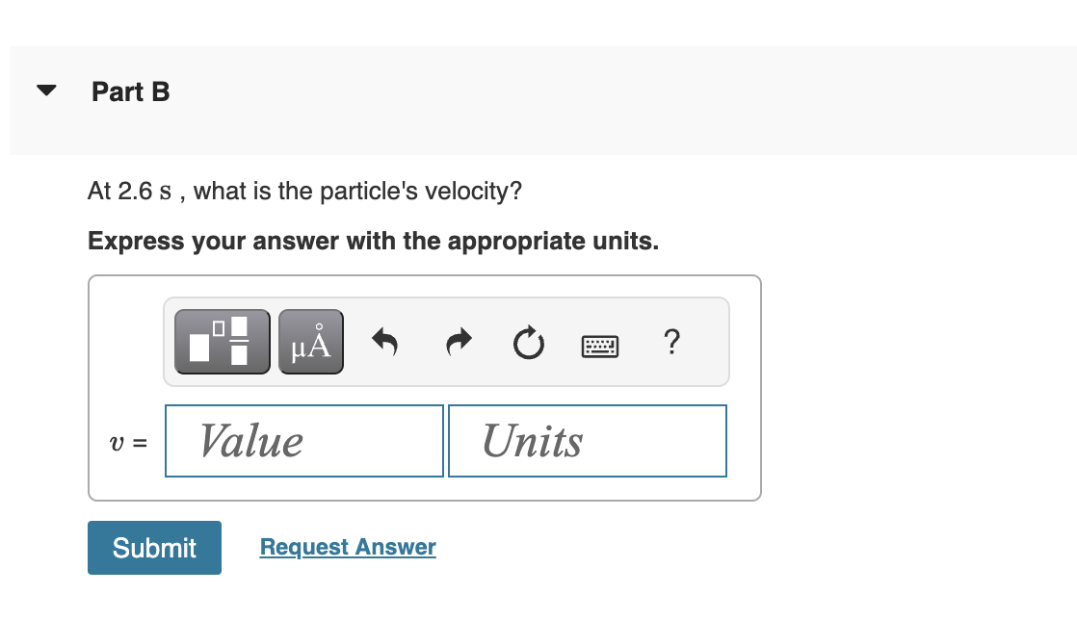Select the superscript template from the toolbar
Image resolution: width=1077 pixels, height=620 pixels.
point(222,341)
